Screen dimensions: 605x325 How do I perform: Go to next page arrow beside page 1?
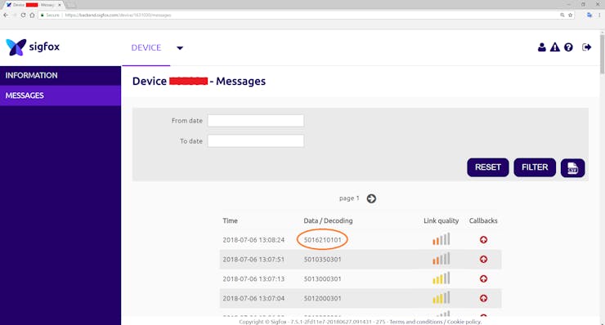[x=371, y=198]
